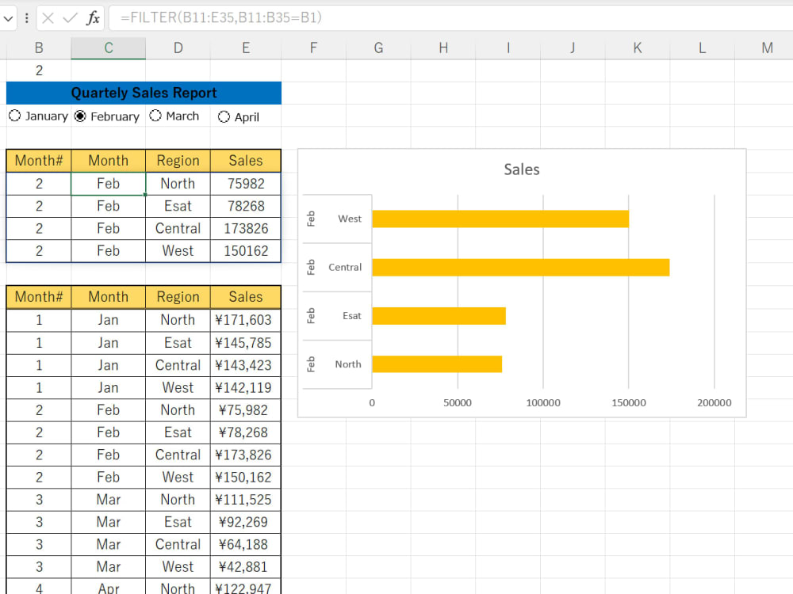Select the Quartely Sales Report title cell

(143, 93)
